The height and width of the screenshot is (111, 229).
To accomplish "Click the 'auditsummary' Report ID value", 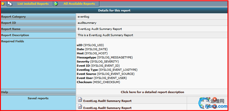I will 87,23.
